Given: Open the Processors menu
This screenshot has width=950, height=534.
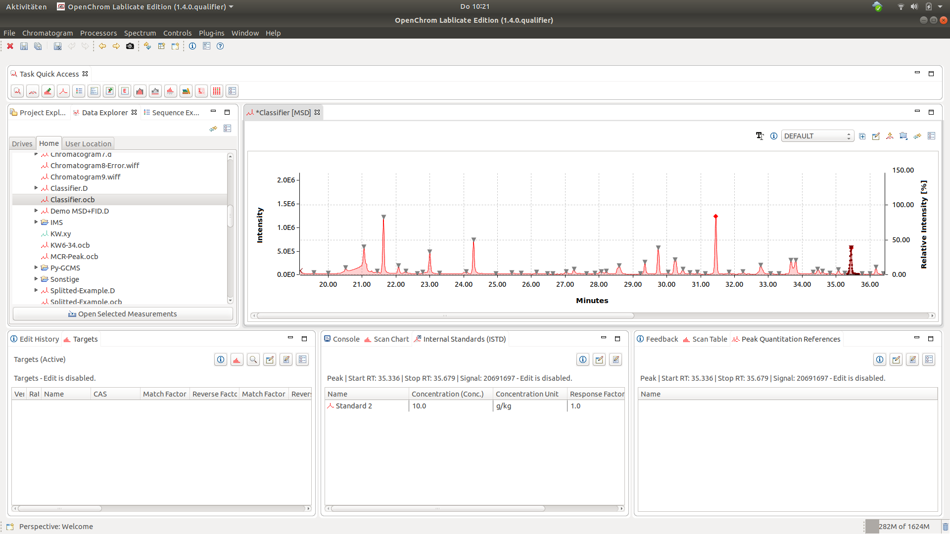Looking at the screenshot, I should [x=98, y=33].
